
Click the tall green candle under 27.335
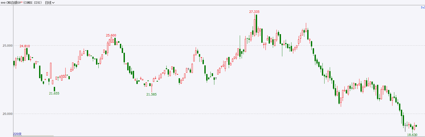pos(256,23)
